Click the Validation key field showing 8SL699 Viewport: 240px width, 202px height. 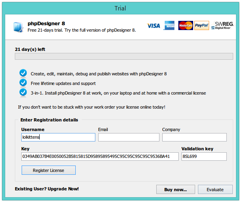[204, 156]
